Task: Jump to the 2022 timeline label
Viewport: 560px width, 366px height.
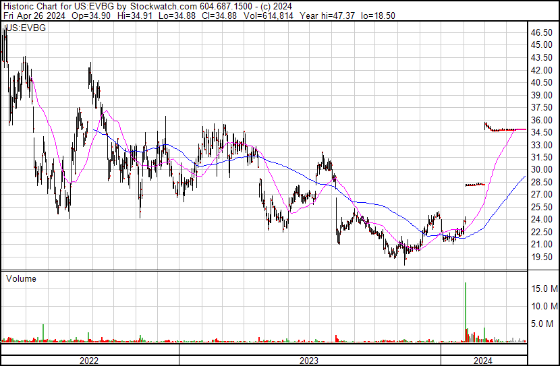Action: click(x=89, y=361)
